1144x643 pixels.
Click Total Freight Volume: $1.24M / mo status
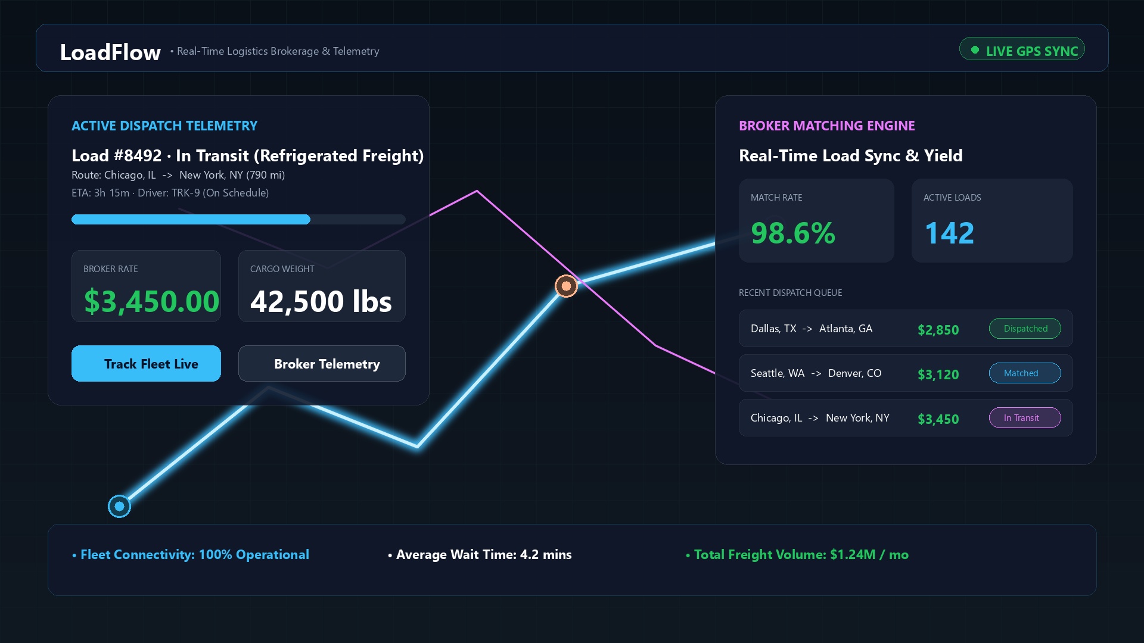[797, 554]
